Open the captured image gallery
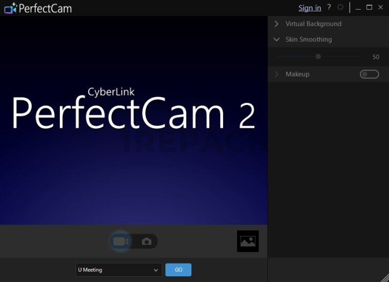The height and width of the screenshot is (282, 389). [x=248, y=241]
